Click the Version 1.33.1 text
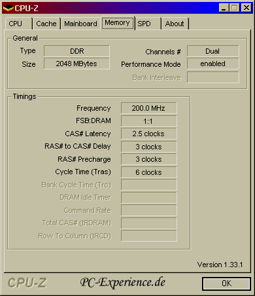The image size is (255, 296). tap(220, 265)
